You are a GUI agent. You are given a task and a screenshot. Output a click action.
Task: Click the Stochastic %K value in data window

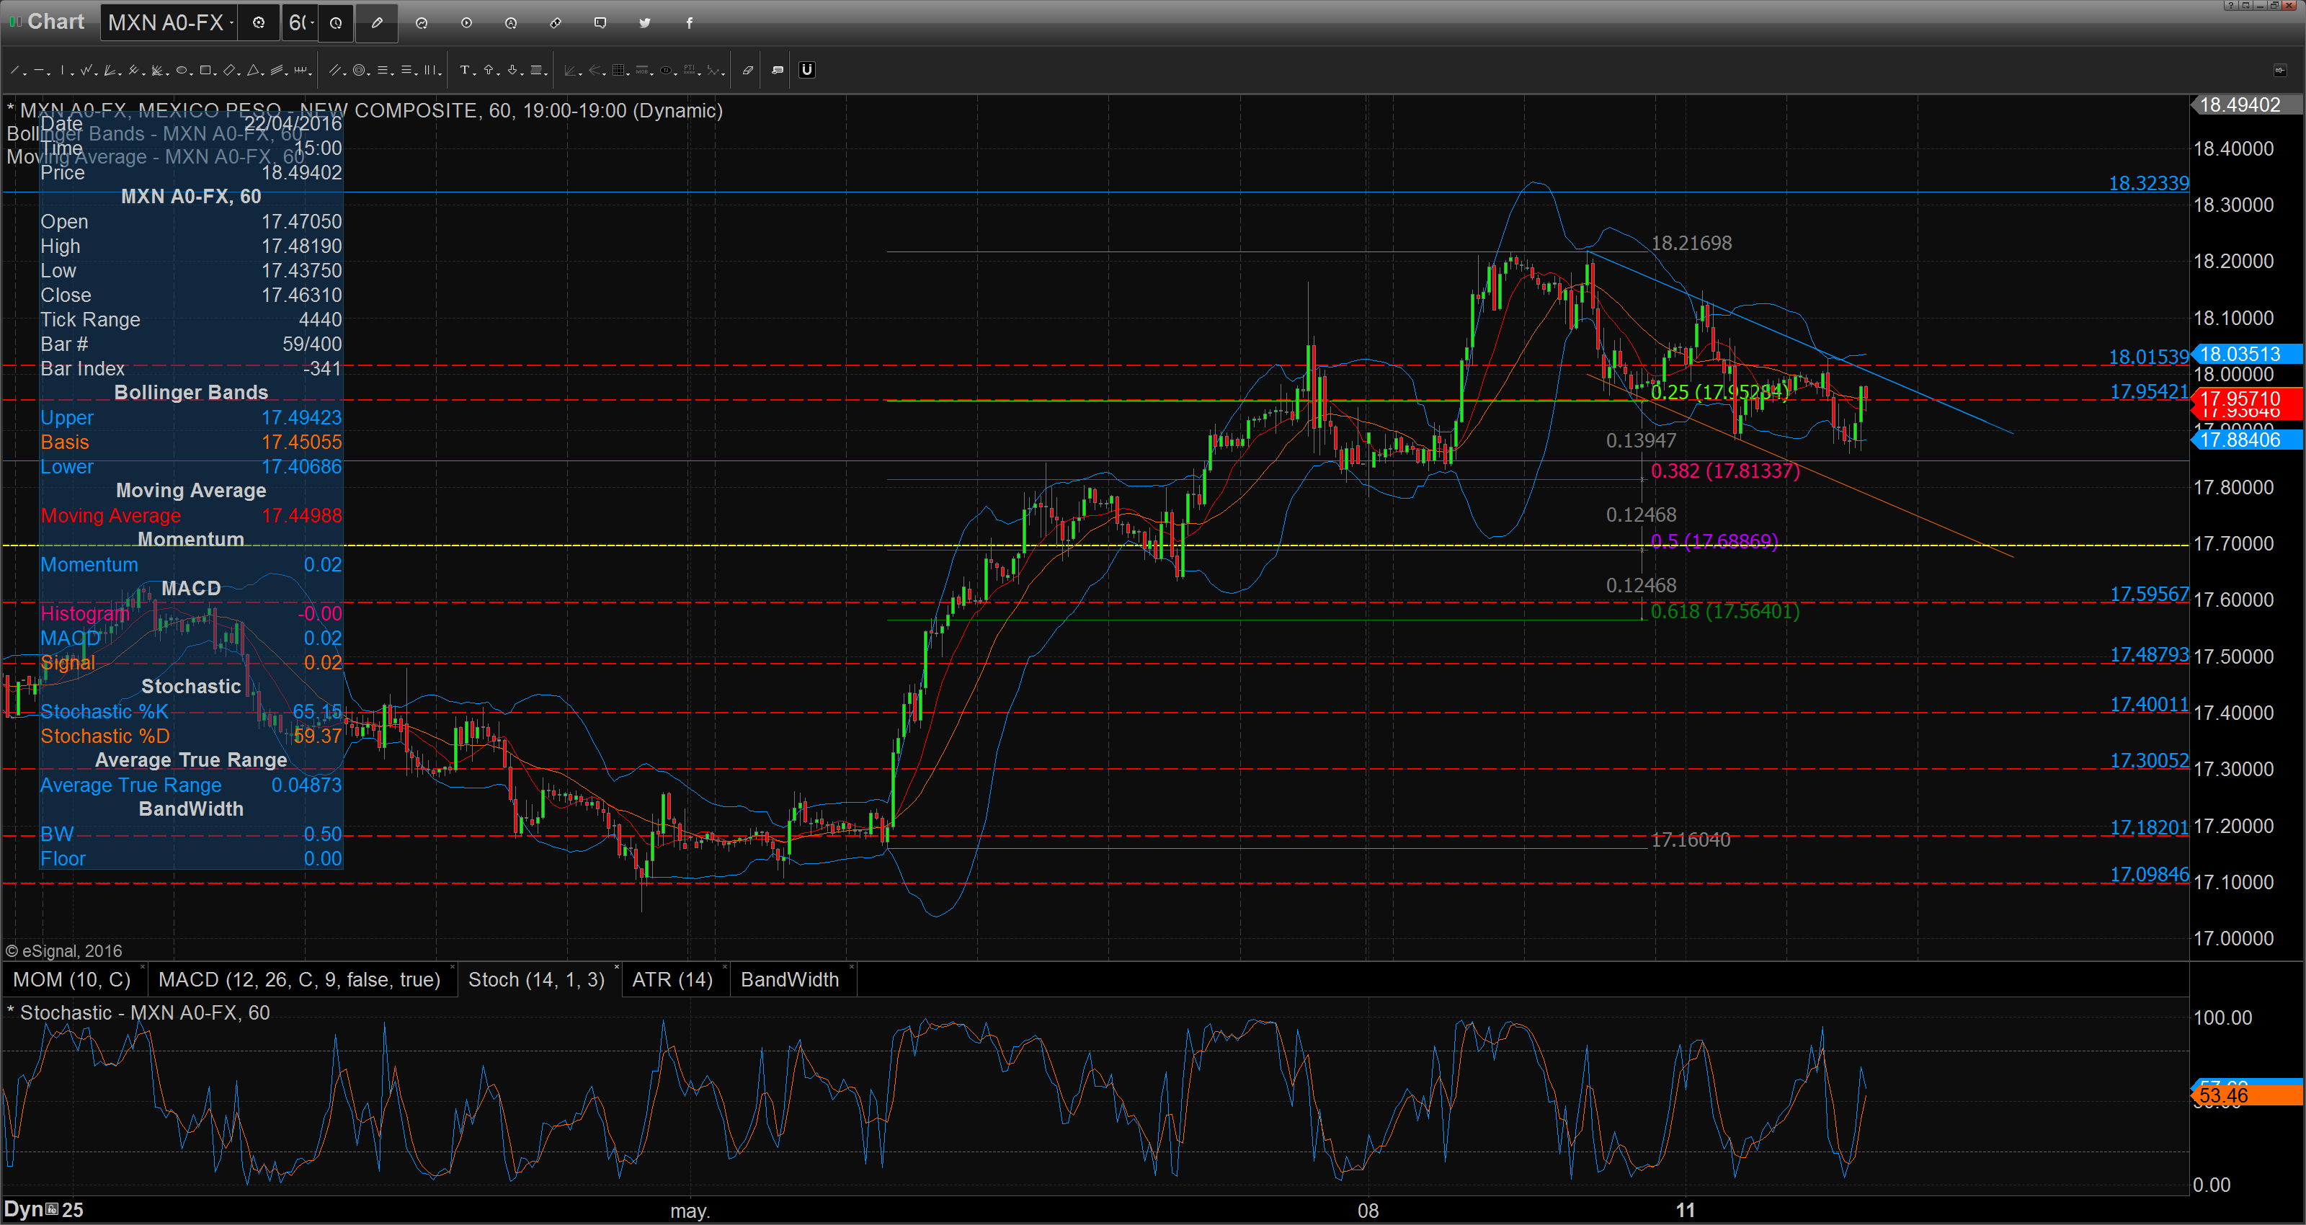pyautogui.click(x=317, y=712)
